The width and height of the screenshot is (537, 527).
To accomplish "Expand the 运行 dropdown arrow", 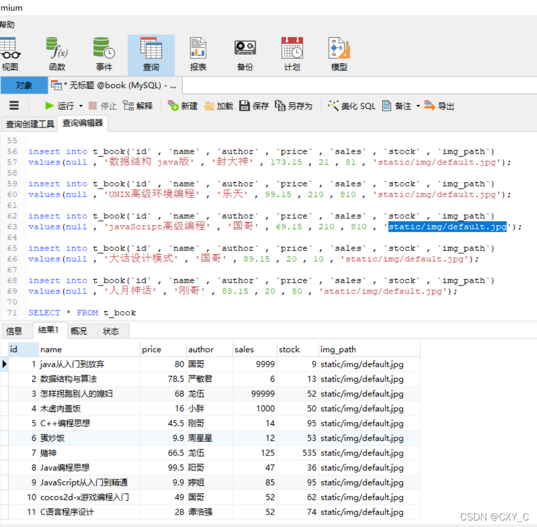I will coord(81,106).
